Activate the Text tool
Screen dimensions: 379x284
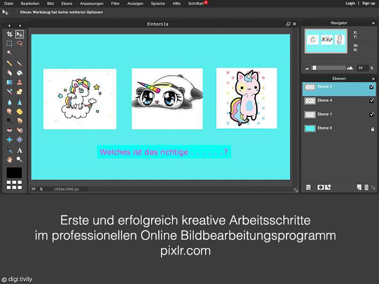pyautogui.click(x=19, y=150)
